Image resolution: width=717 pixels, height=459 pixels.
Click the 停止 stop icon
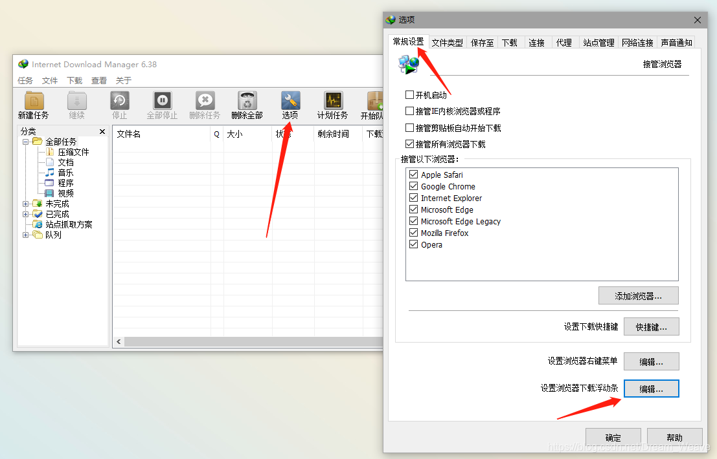(x=120, y=105)
